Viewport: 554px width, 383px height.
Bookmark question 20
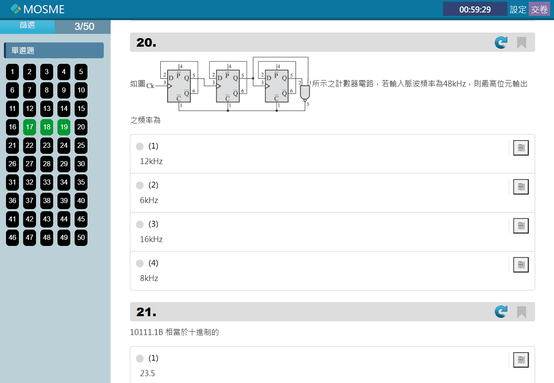coord(521,42)
